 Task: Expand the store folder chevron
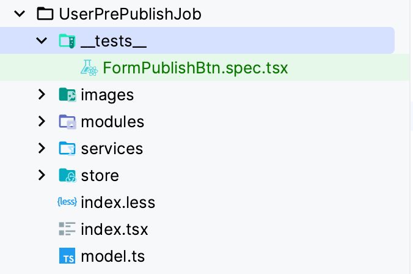tap(42, 176)
